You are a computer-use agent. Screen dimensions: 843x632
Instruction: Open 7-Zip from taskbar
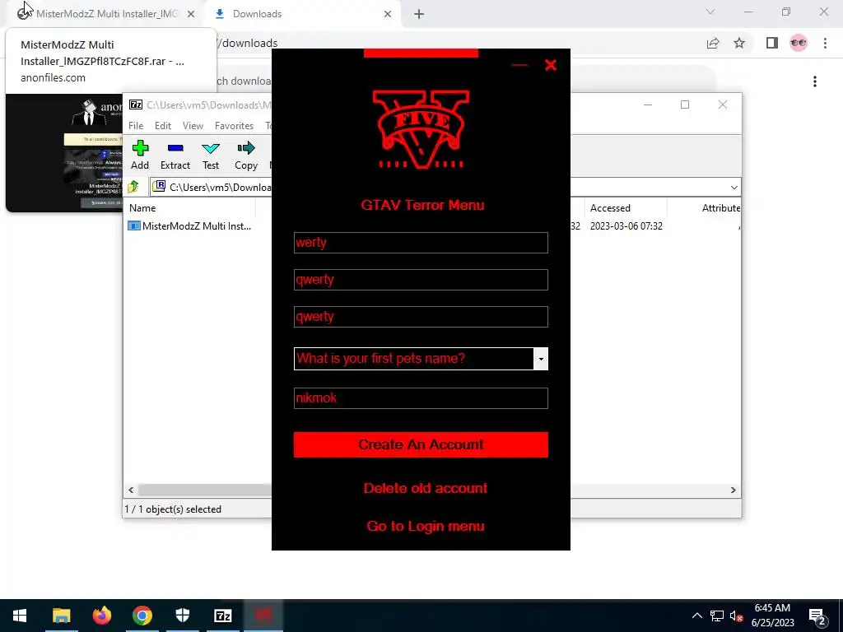click(223, 616)
